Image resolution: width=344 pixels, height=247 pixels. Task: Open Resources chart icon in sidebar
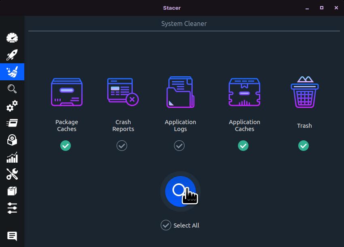(x=12, y=157)
